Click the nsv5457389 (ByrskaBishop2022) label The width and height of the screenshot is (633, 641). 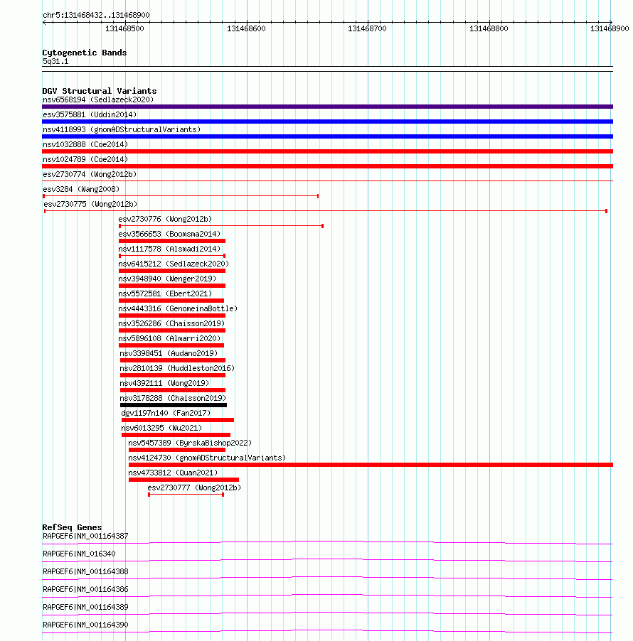(191, 443)
